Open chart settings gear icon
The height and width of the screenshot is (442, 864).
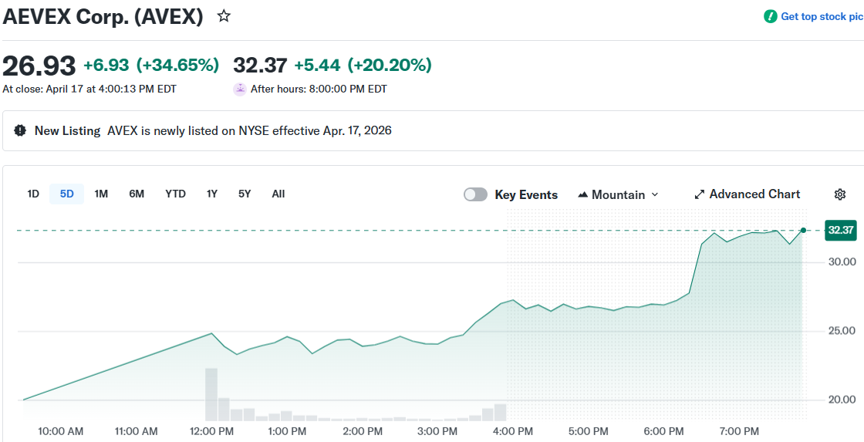840,194
